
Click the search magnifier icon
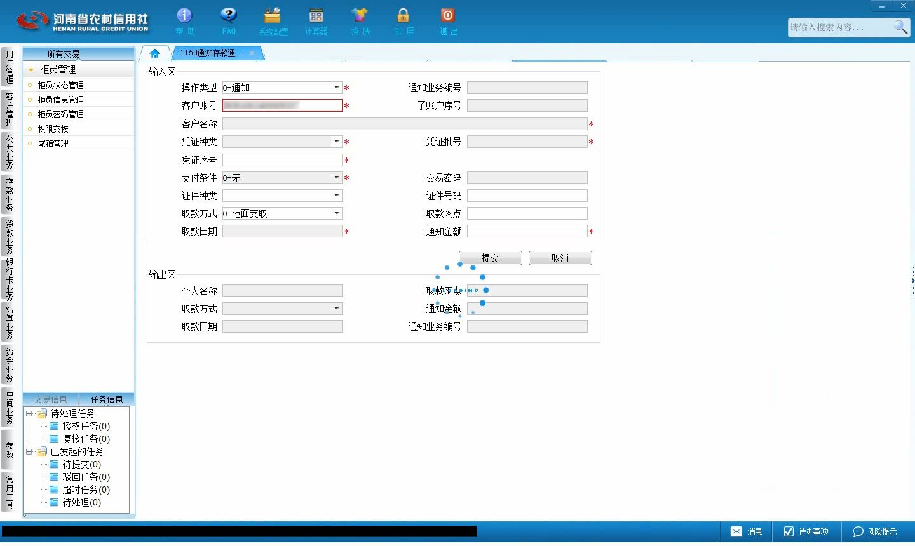900,27
